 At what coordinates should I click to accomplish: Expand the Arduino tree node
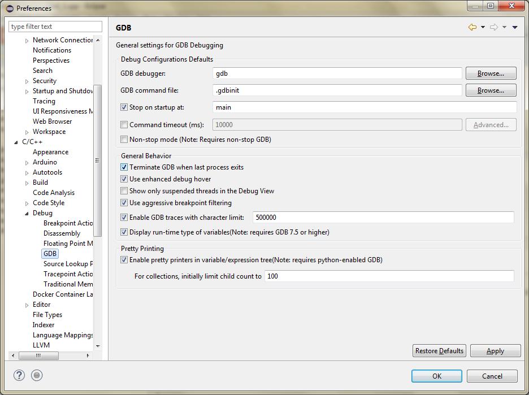coord(27,163)
